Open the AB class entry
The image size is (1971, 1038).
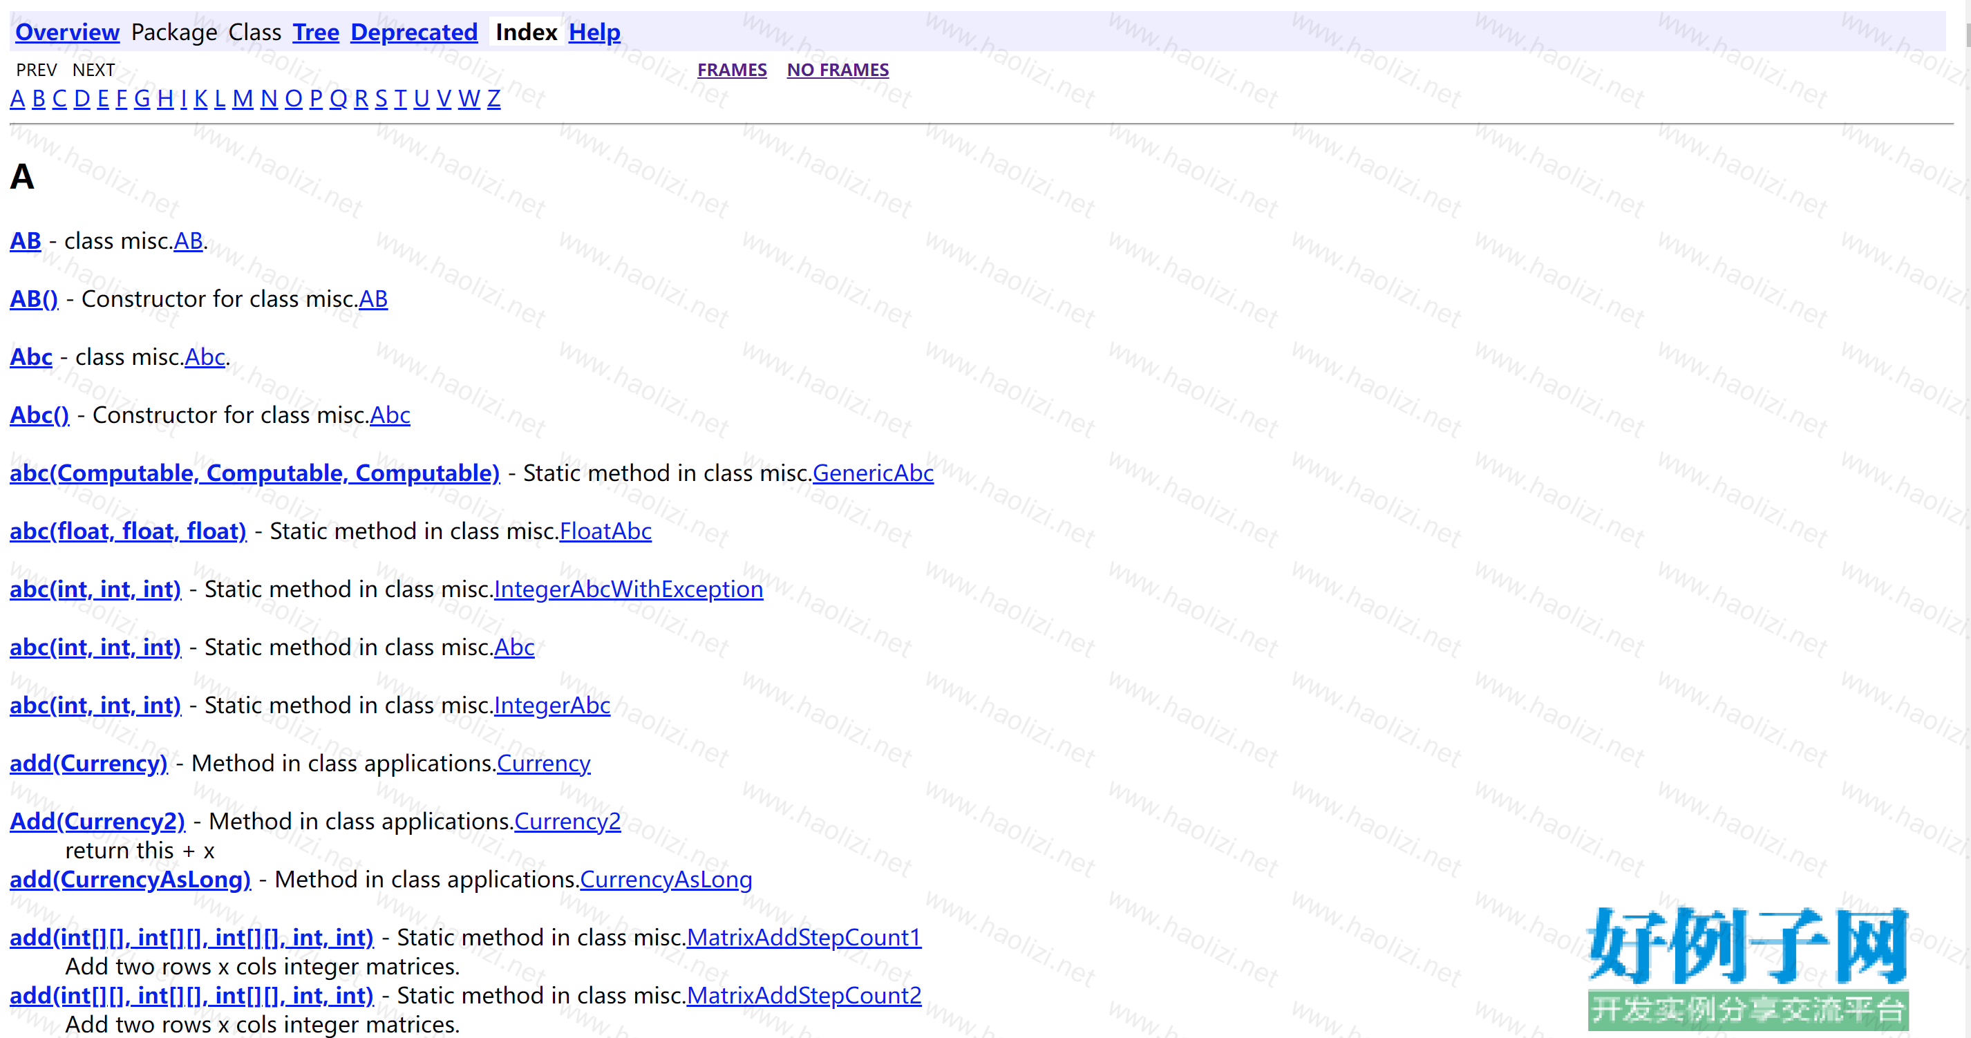coord(26,241)
